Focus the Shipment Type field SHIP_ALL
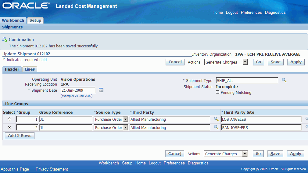Viewport: 308px width, 173px height. click(247, 80)
